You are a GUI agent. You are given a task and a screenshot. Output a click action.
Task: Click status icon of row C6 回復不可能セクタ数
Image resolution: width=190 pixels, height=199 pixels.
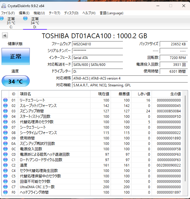5,181
